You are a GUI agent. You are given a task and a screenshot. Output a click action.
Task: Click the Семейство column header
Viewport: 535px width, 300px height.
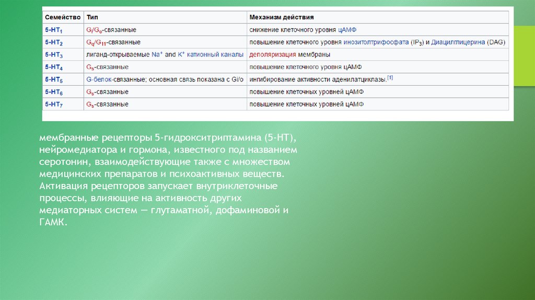click(62, 17)
